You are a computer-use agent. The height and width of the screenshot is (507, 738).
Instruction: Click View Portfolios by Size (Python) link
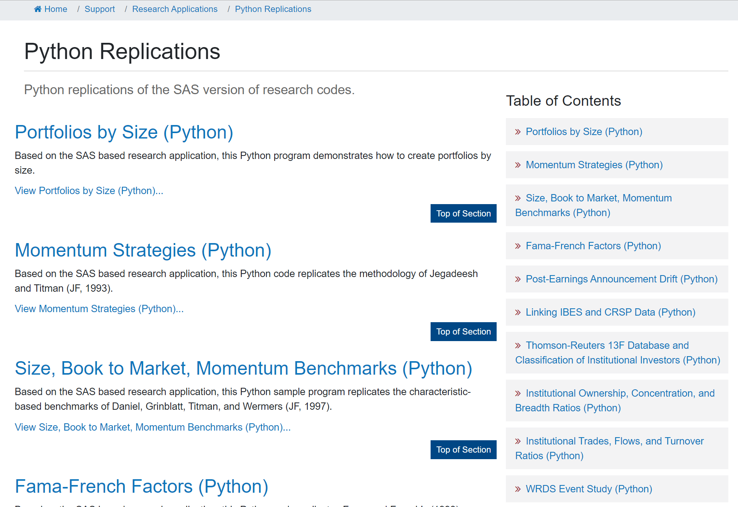(x=89, y=191)
